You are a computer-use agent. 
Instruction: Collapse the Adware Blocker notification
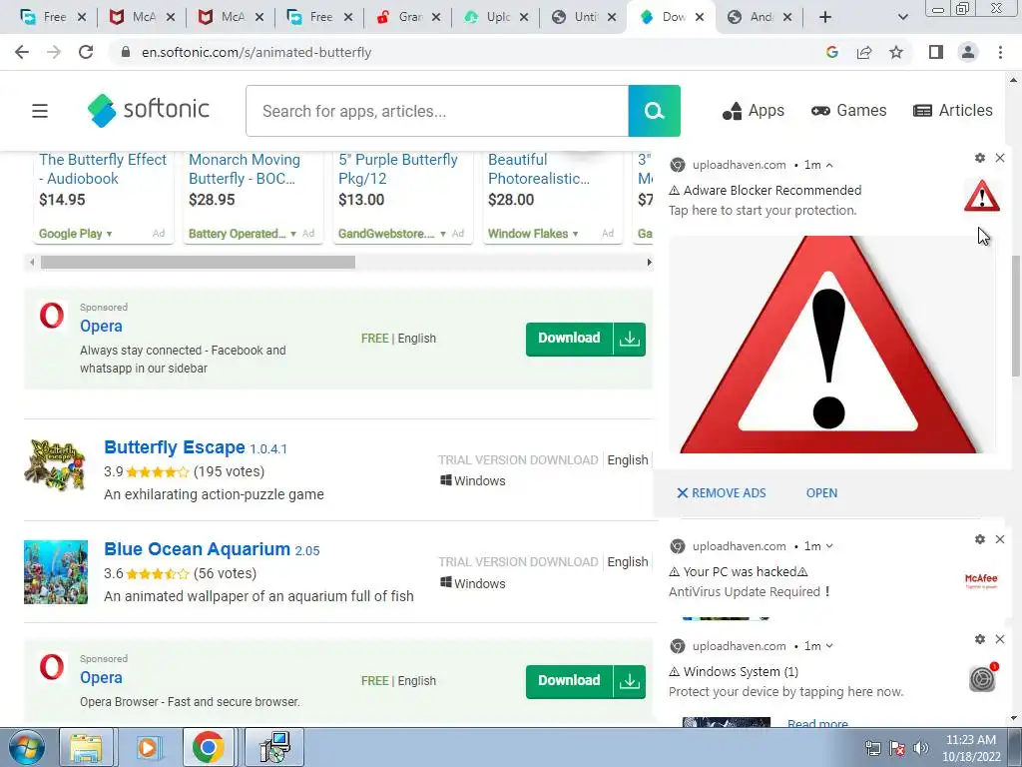pos(829,166)
